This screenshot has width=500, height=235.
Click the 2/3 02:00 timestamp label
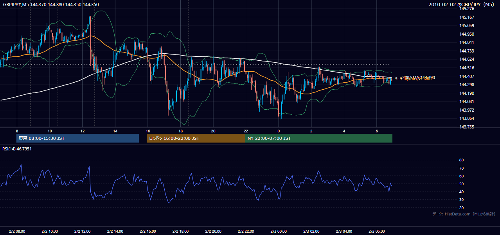point(311,231)
